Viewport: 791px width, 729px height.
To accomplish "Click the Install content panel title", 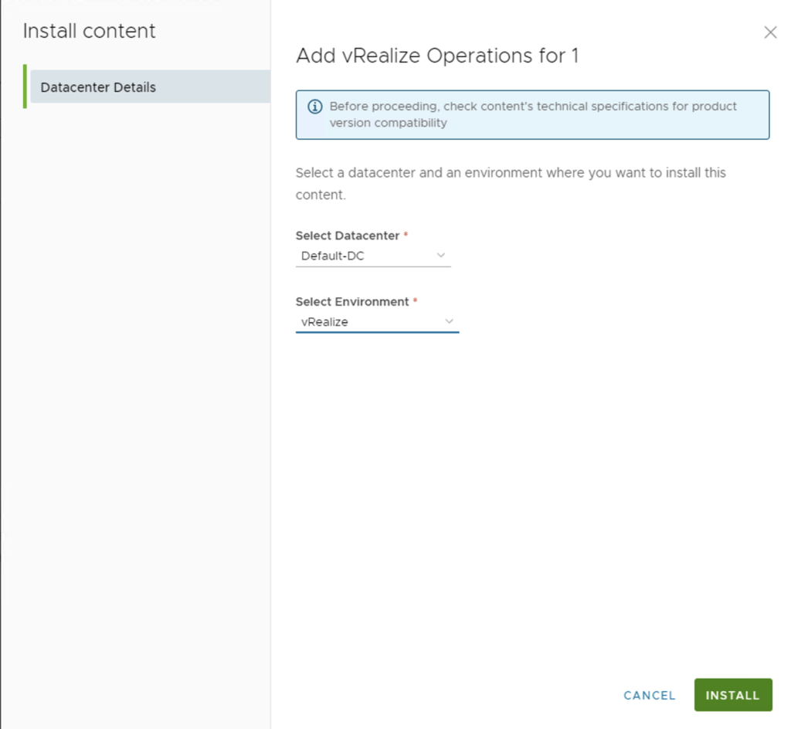I will coord(90,31).
